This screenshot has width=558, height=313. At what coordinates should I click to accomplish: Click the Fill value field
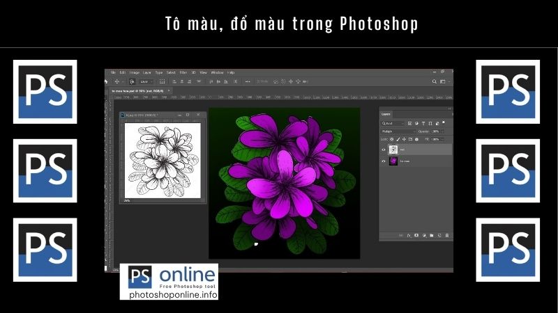click(x=435, y=140)
